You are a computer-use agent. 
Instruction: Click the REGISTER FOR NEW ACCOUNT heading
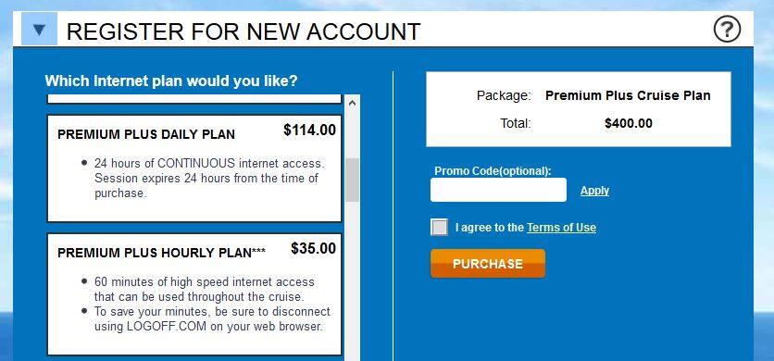point(243,31)
